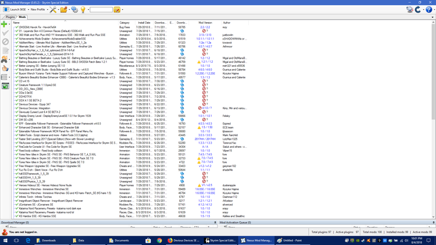Click the green export mod list icon
Viewport: 436px width, 245px height.
[x=5, y=86]
